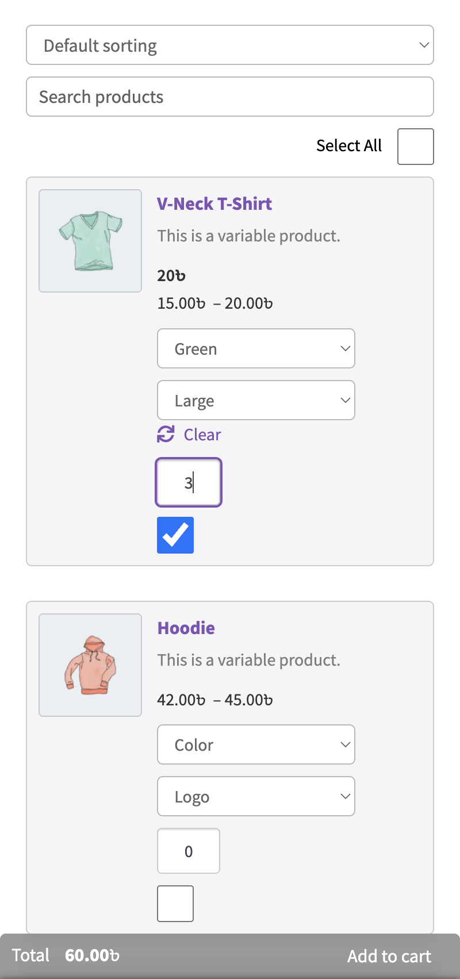This screenshot has height=979, width=460.
Task: Tick the Select All checkbox
Action: (415, 147)
